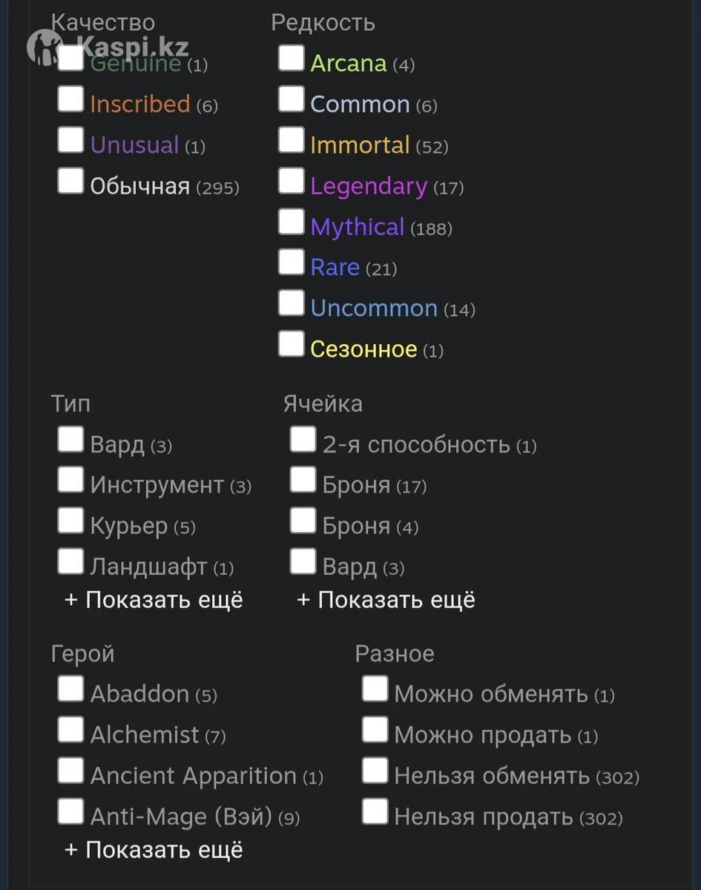Enable the Unusual quality filter

pos(70,139)
